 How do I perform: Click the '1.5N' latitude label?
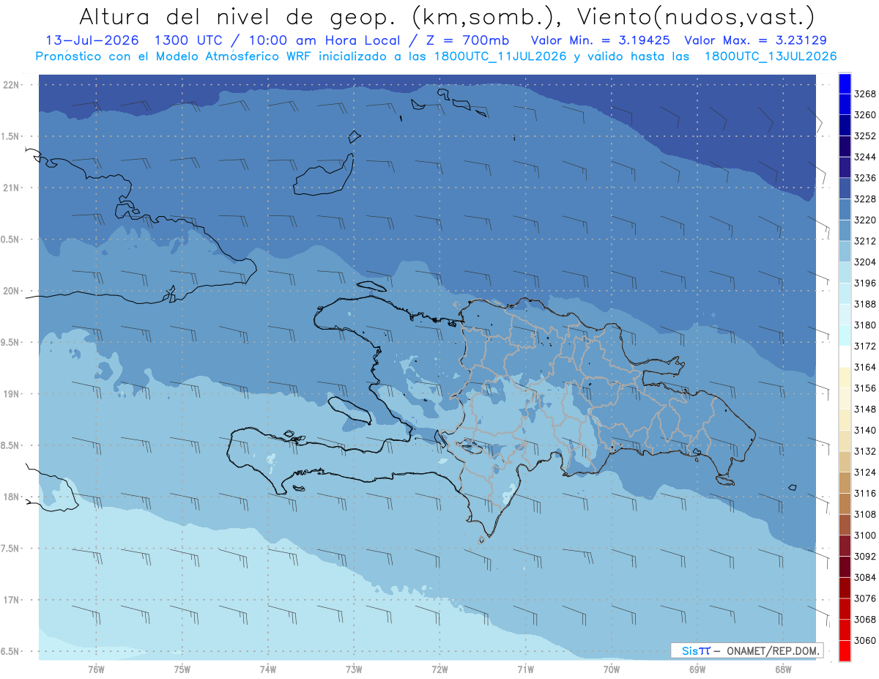coord(10,136)
